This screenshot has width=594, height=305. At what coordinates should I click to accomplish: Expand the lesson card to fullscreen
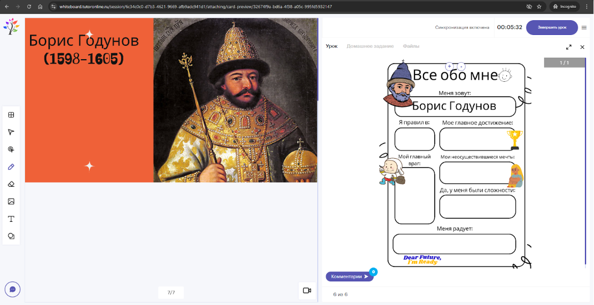click(569, 47)
